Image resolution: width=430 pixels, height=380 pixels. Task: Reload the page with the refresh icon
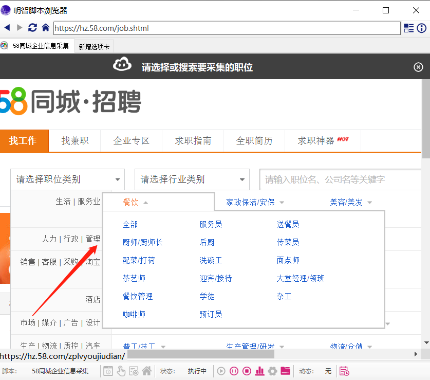[32, 28]
